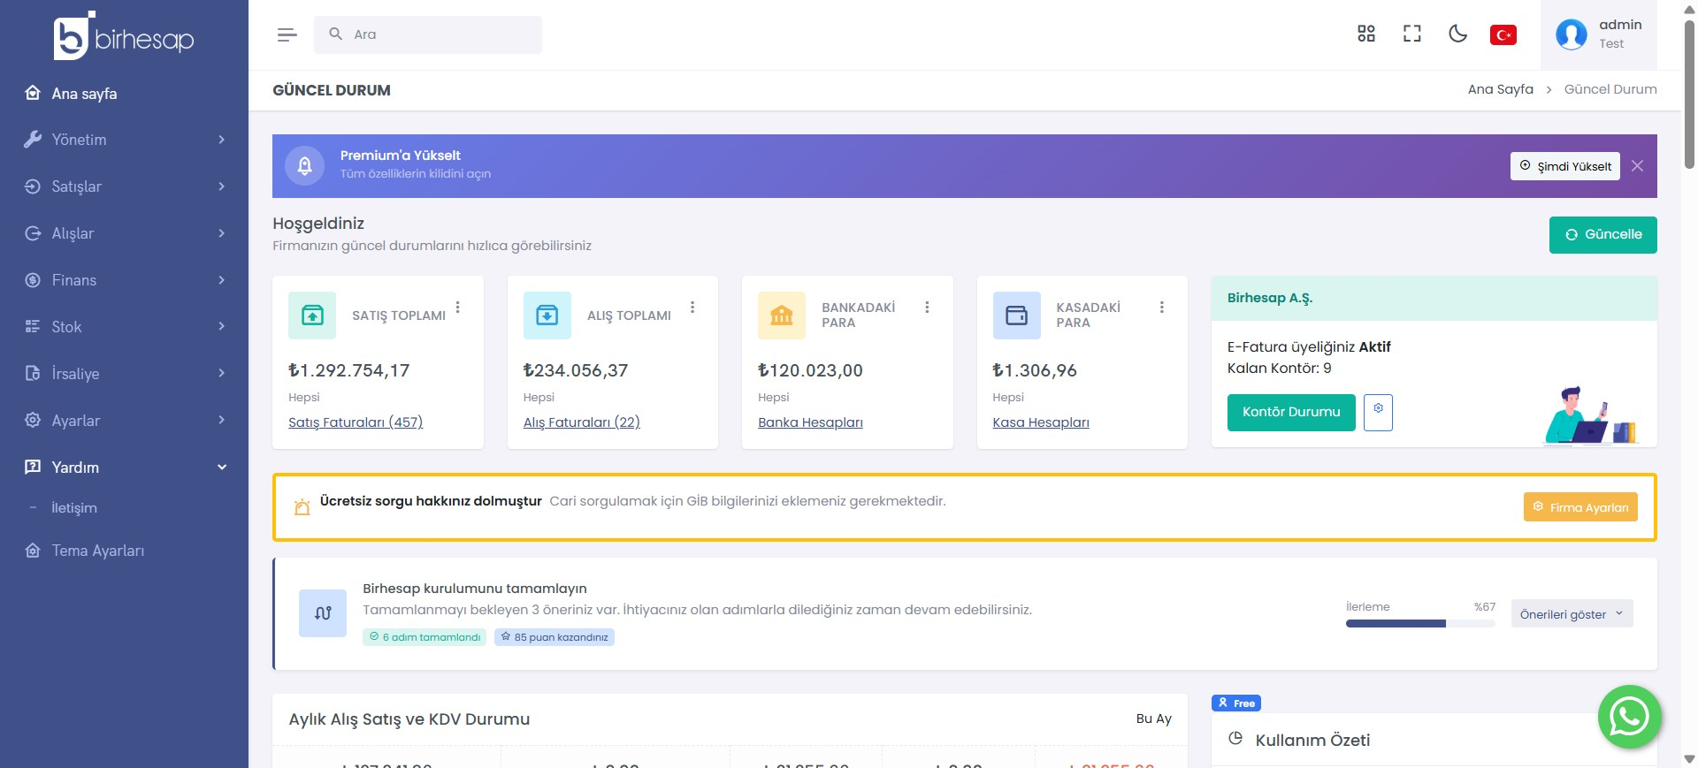1698x768 pixels.
Task: Click the green Güncelle button
Action: click(1603, 235)
